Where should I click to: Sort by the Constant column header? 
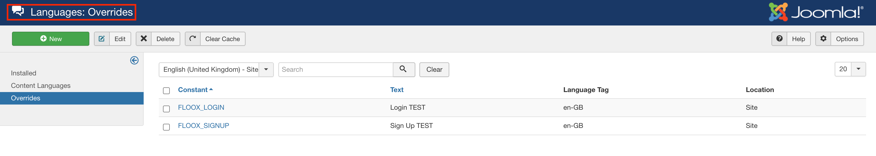click(193, 90)
